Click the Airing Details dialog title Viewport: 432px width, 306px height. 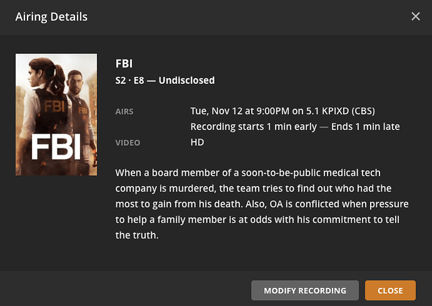(x=51, y=16)
